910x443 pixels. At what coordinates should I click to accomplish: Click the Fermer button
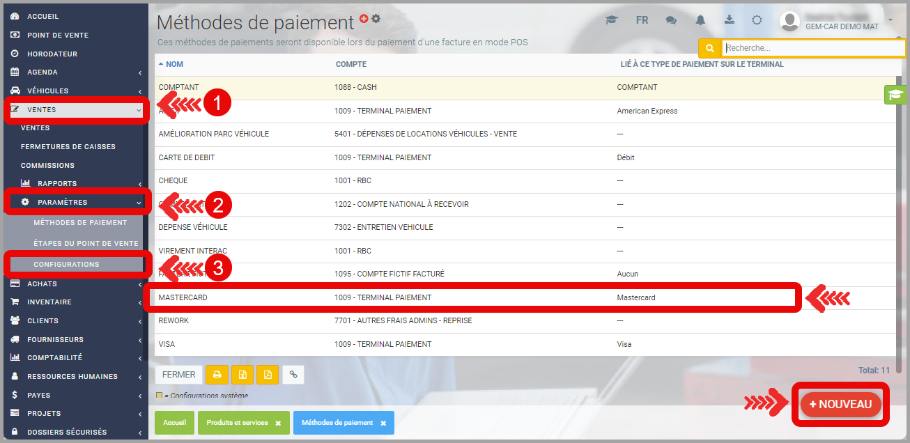coord(179,375)
